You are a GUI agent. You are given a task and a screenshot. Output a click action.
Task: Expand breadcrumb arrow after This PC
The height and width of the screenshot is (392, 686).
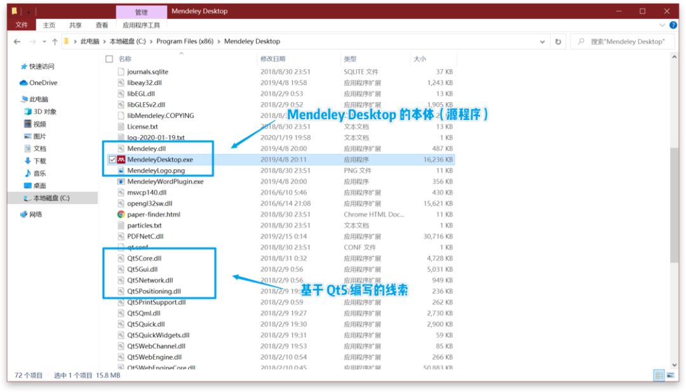pos(105,41)
